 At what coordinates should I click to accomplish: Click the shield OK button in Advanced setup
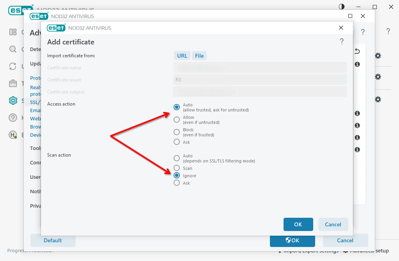(293, 241)
